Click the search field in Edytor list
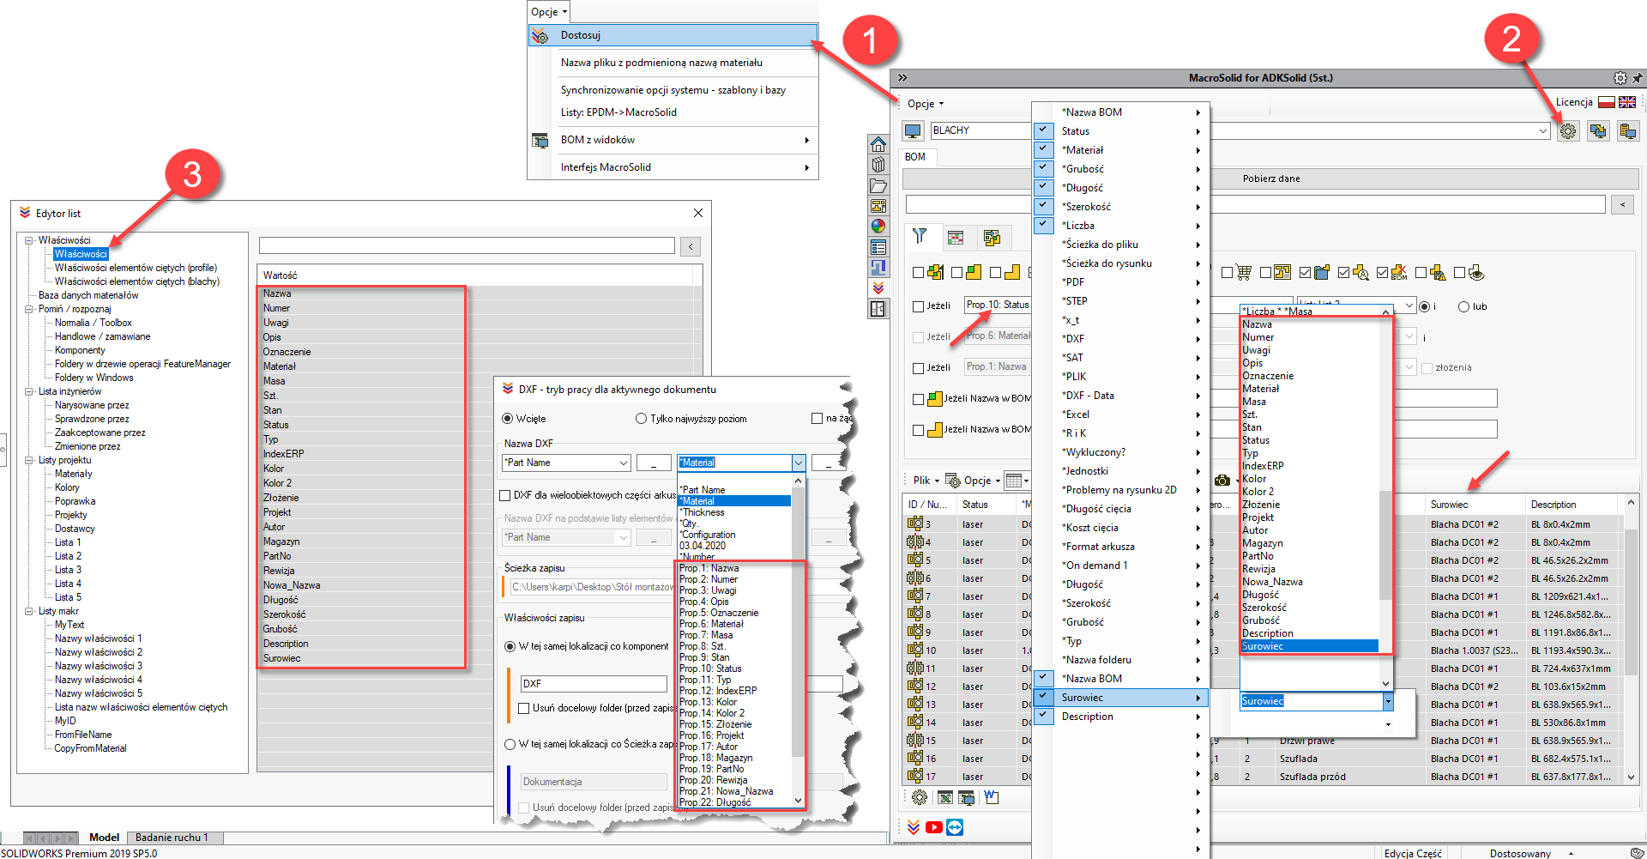The image size is (1647, 859). 467,245
